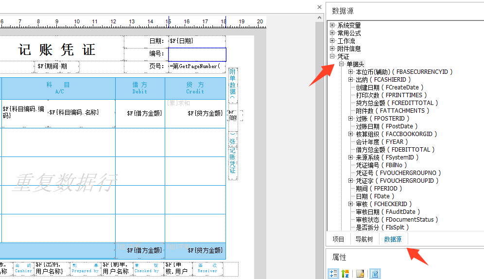Select the Prepared by footer label
Screen dimensions: 484x279
(x=85, y=268)
